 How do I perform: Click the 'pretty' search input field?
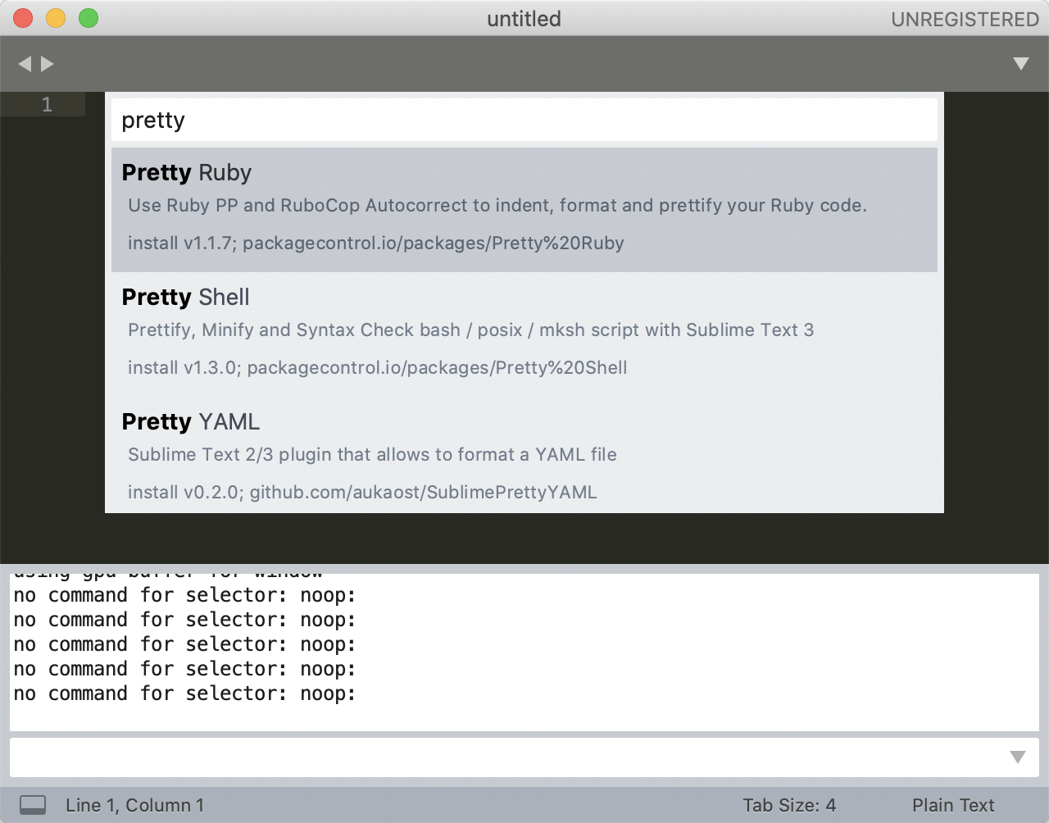pyautogui.click(x=524, y=120)
